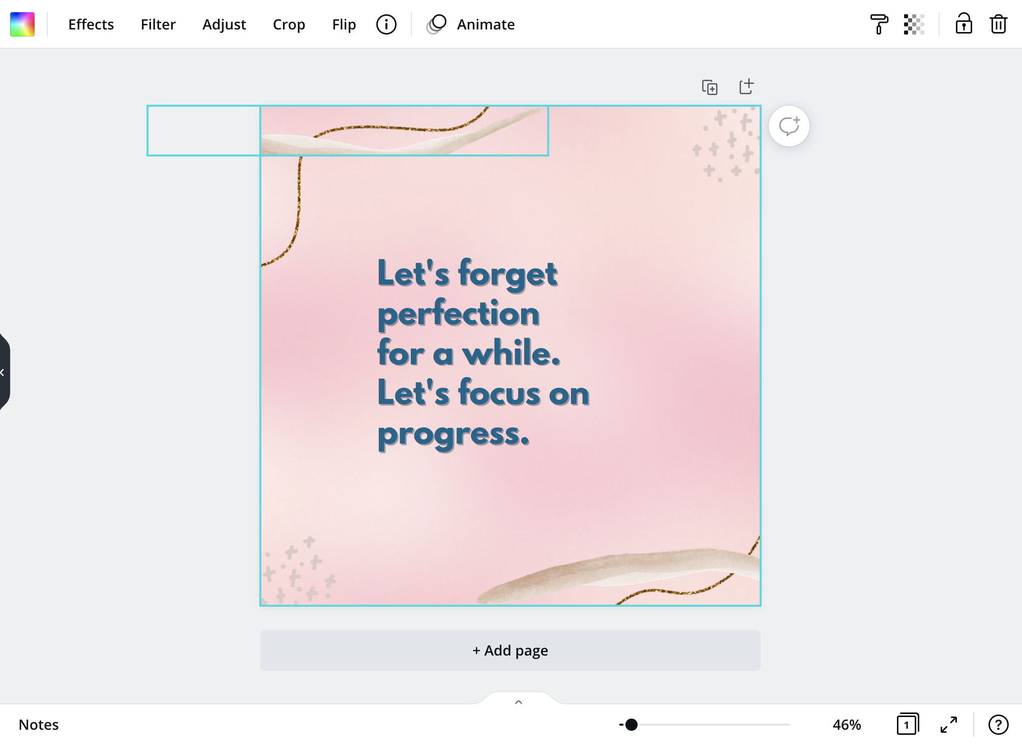Open the Adjust settings
Image resolution: width=1022 pixels, height=745 pixels.
pyautogui.click(x=224, y=24)
